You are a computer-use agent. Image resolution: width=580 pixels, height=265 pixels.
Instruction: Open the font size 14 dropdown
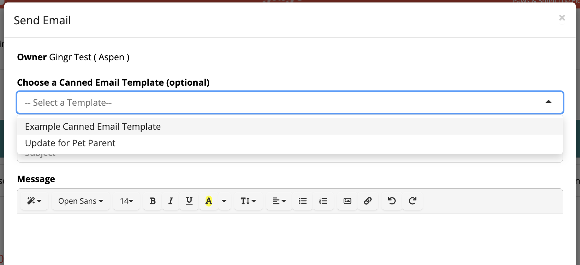[x=126, y=201]
